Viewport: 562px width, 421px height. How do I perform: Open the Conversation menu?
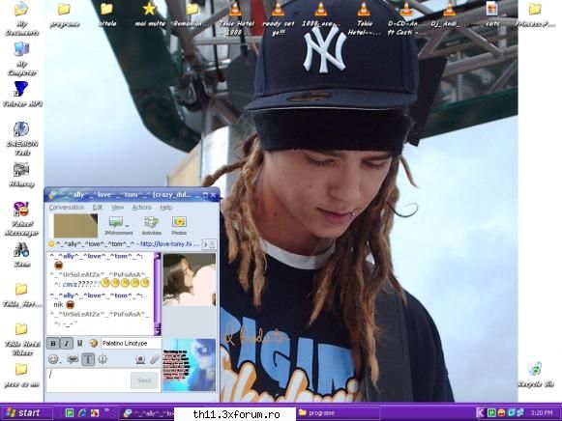pos(67,208)
